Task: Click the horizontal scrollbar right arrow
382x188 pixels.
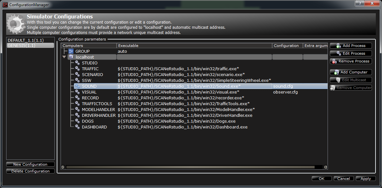Action: [325, 167]
